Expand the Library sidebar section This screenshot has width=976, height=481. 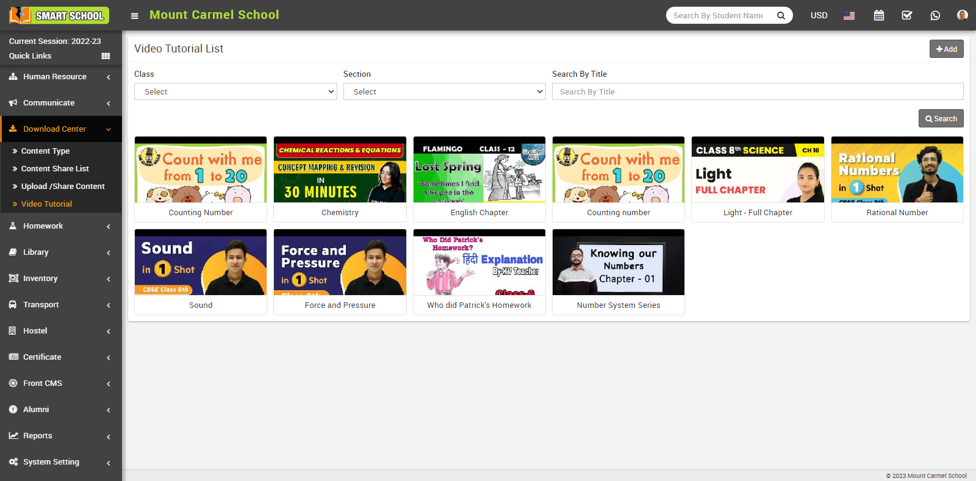click(x=60, y=252)
